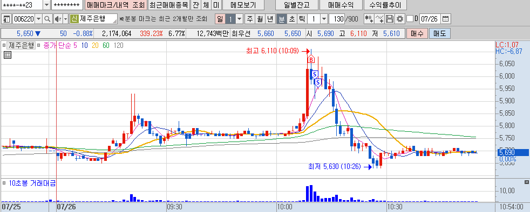Open the calendar date picker icon
The width and height of the screenshot is (530, 212).
[446, 19]
